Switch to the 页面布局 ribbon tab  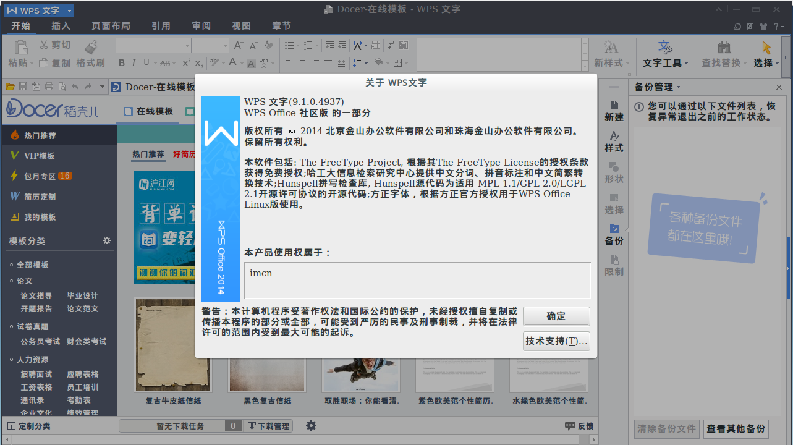[x=111, y=26]
